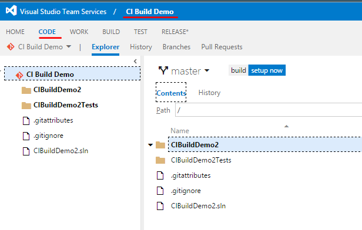The width and height of the screenshot is (362, 230).
Task: Click the sort arrow in the Name column header
Action: [287, 126]
